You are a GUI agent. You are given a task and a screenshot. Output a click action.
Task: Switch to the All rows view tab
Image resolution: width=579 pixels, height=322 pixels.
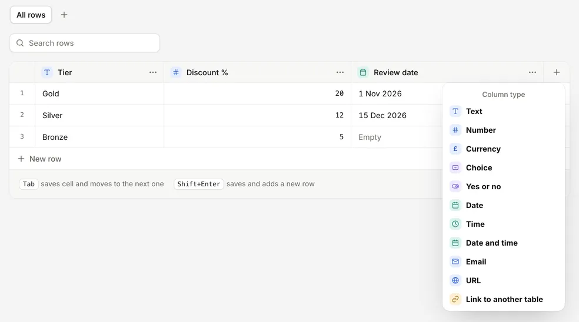[31, 15]
